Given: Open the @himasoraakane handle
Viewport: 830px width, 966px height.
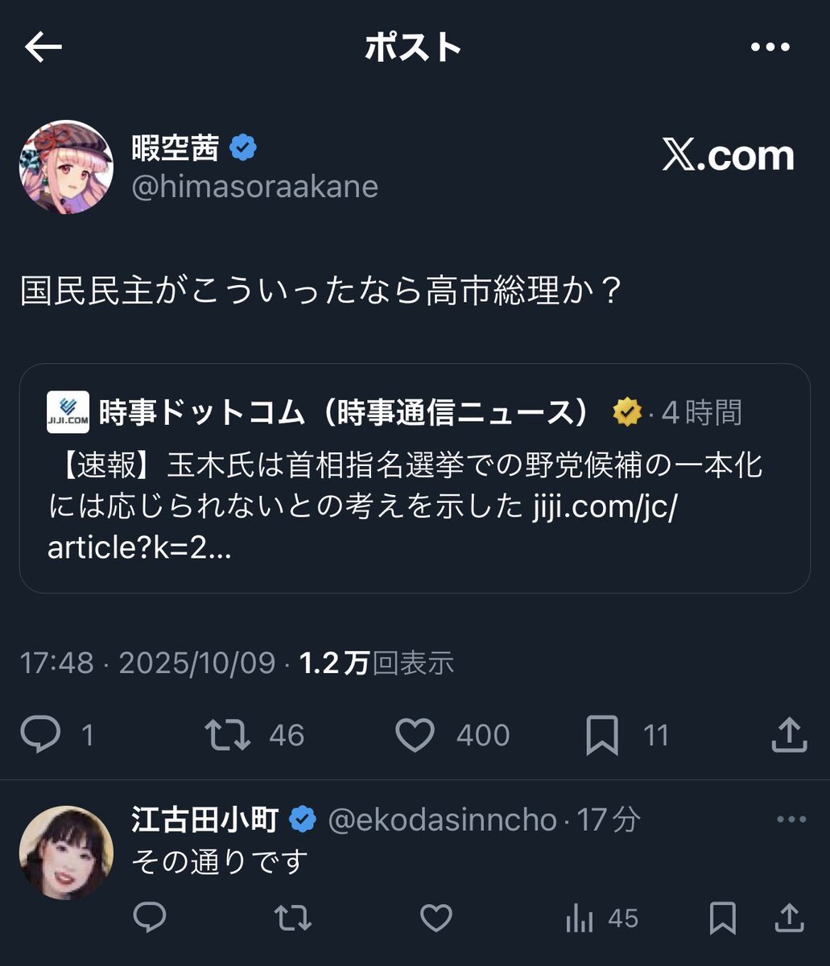Looking at the screenshot, I should (x=254, y=187).
